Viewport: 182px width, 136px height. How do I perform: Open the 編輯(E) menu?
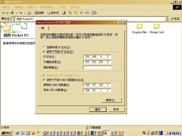tap(19, 7)
